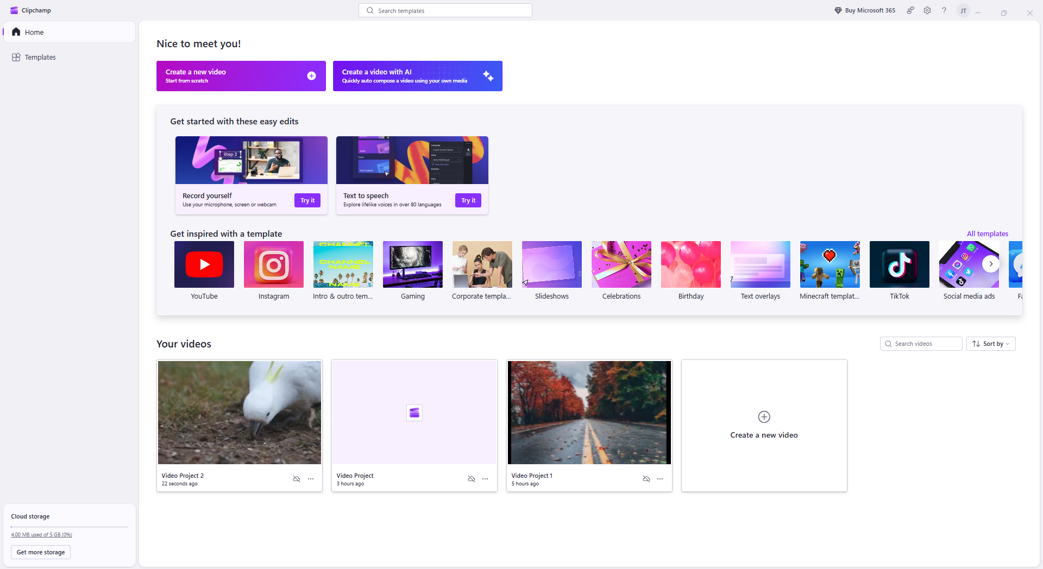Open the All templates link
The height and width of the screenshot is (569, 1043).
(987, 233)
